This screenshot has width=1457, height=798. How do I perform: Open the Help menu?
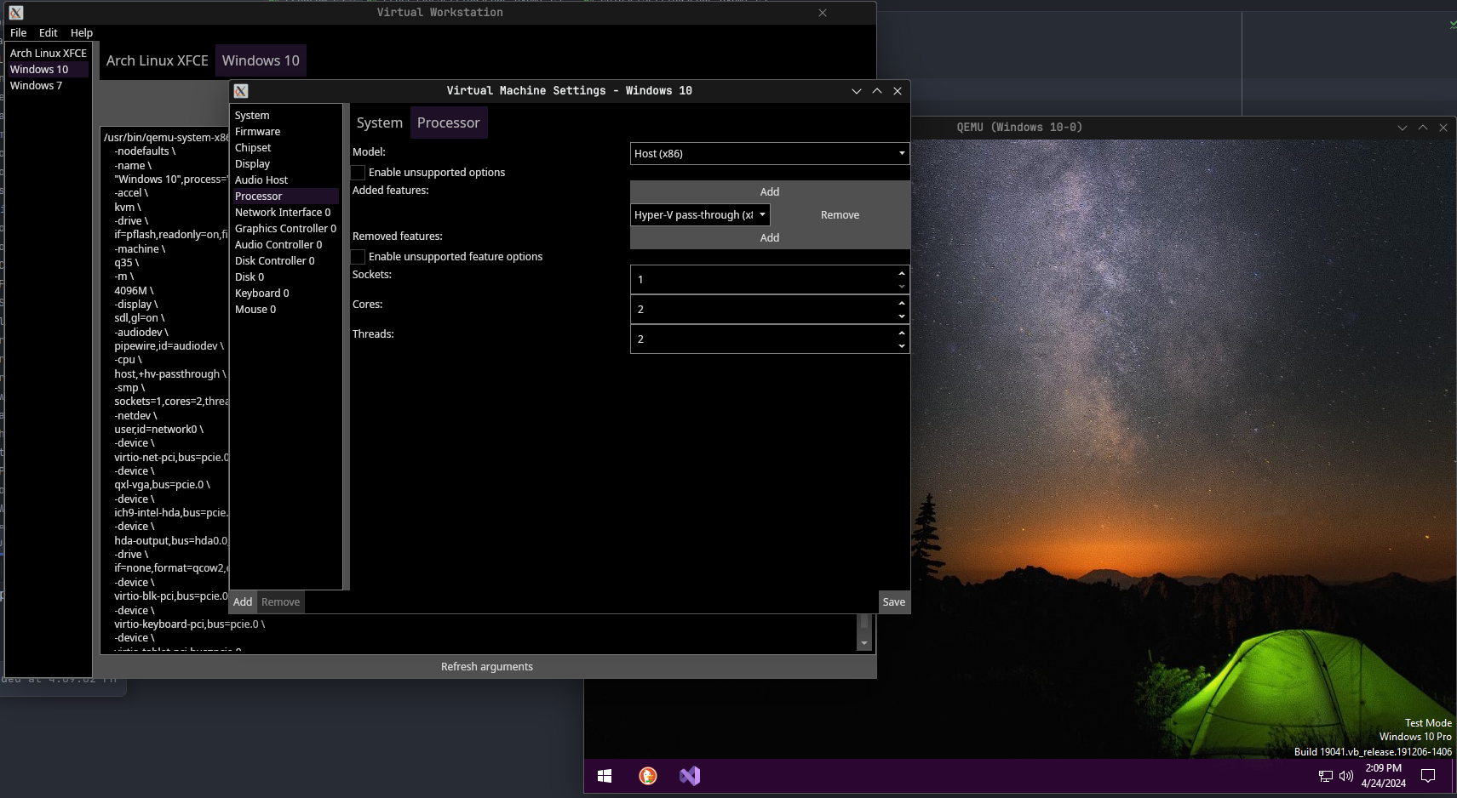82,33
